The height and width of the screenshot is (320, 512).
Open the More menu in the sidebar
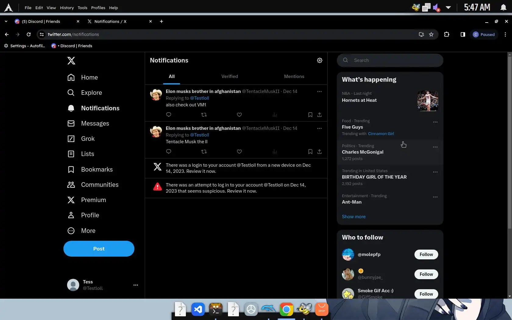(81, 231)
